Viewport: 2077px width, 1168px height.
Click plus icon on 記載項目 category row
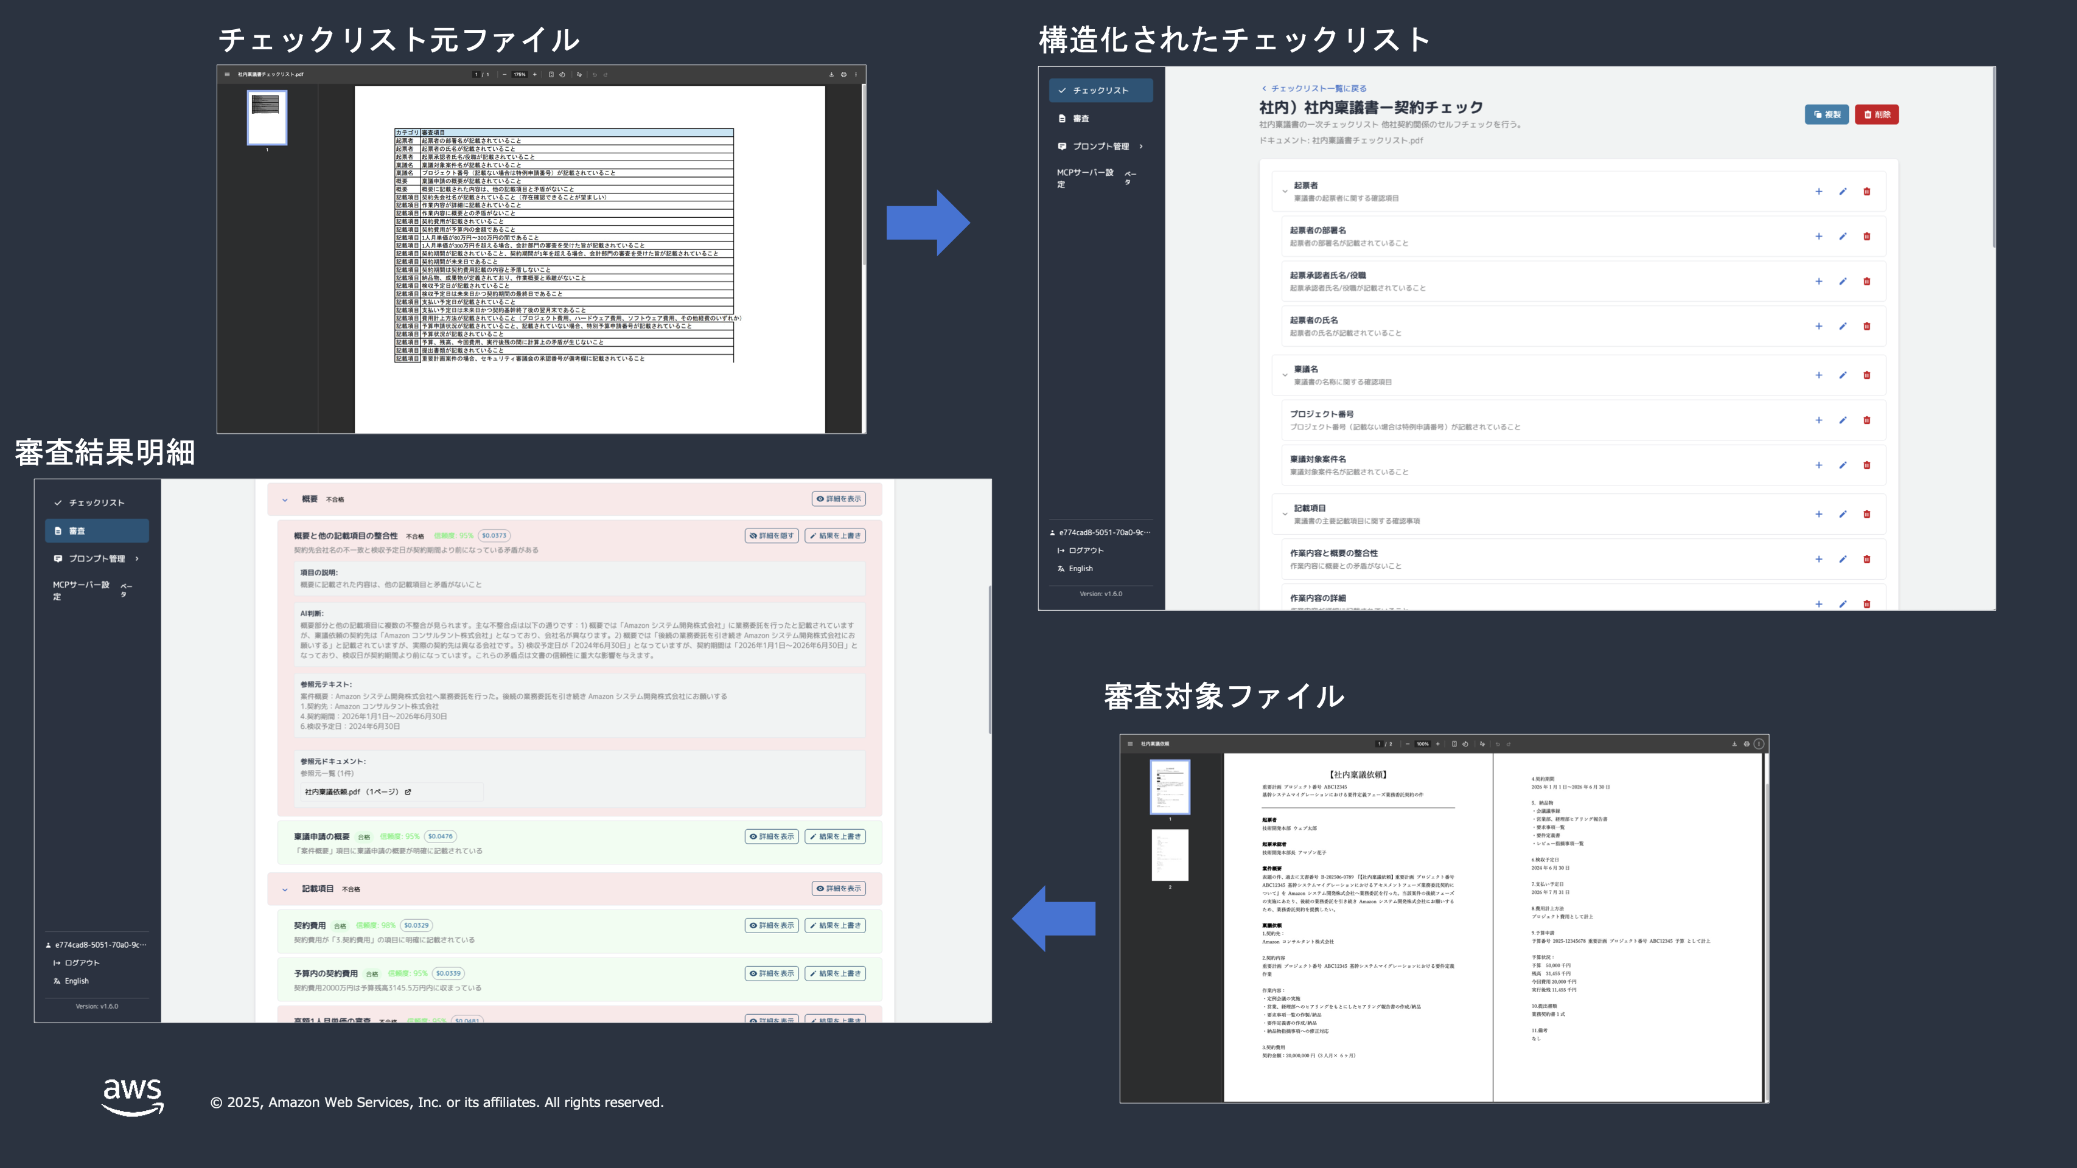(x=1818, y=514)
